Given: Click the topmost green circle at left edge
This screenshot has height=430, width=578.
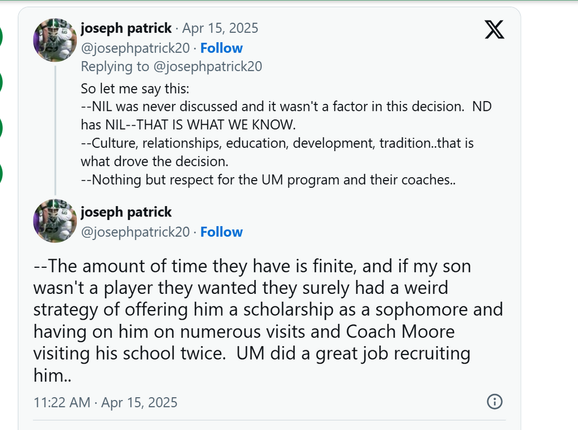Looking at the screenshot, I should (1, 36).
